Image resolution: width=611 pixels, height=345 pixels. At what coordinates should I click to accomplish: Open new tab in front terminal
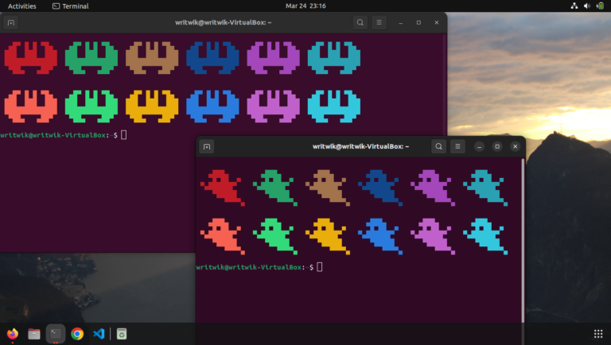coord(207,146)
